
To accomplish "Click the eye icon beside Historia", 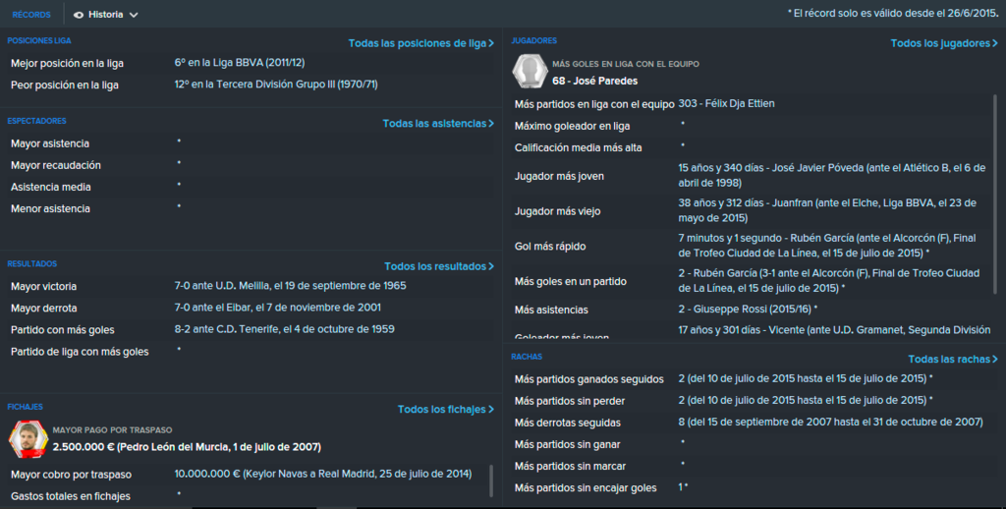I will coord(79,15).
